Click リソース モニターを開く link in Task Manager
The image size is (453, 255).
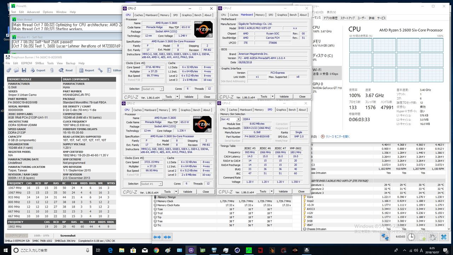click(x=338, y=136)
